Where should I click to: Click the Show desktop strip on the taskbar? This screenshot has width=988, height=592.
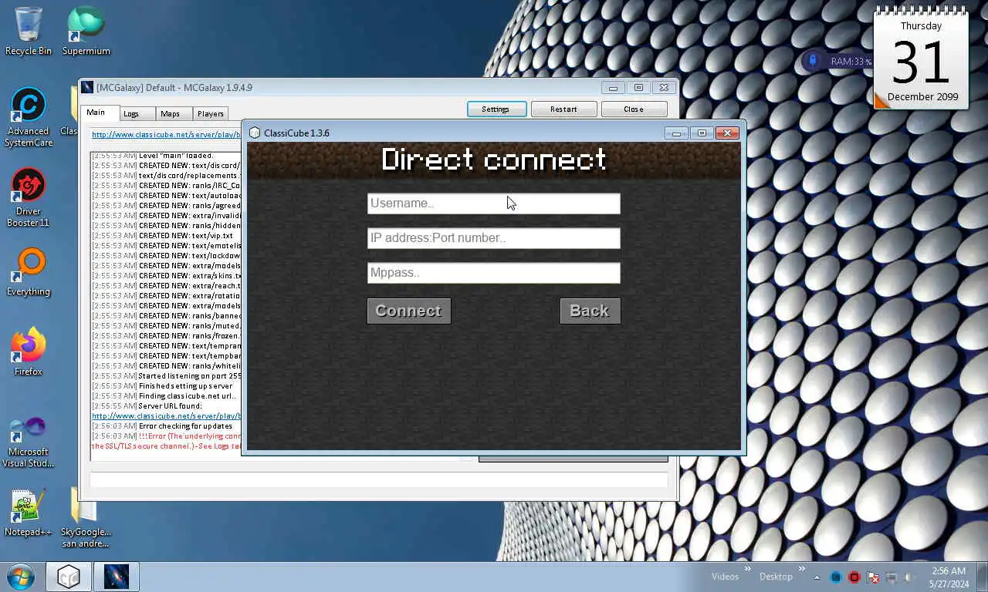point(983,577)
